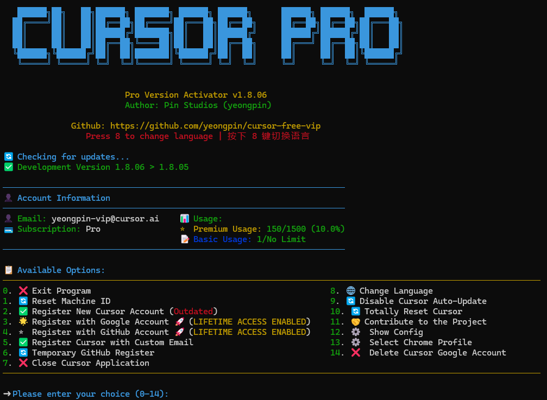Click the refresh icon beside Reset Machine ID
Screen dimensions: 547x400
click(x=23, y=301)
